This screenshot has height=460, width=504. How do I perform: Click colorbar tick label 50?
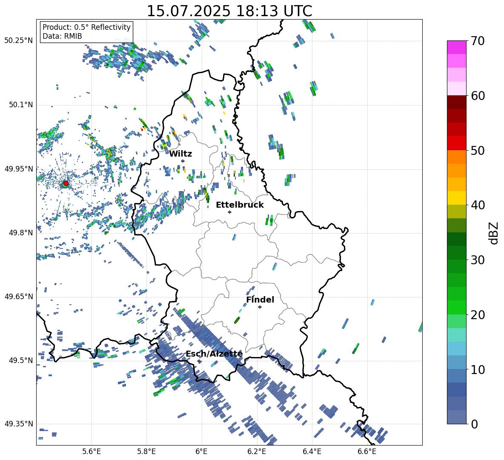(478, 151)
